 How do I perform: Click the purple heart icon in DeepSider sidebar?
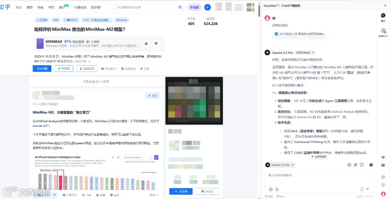pos(383,157)
